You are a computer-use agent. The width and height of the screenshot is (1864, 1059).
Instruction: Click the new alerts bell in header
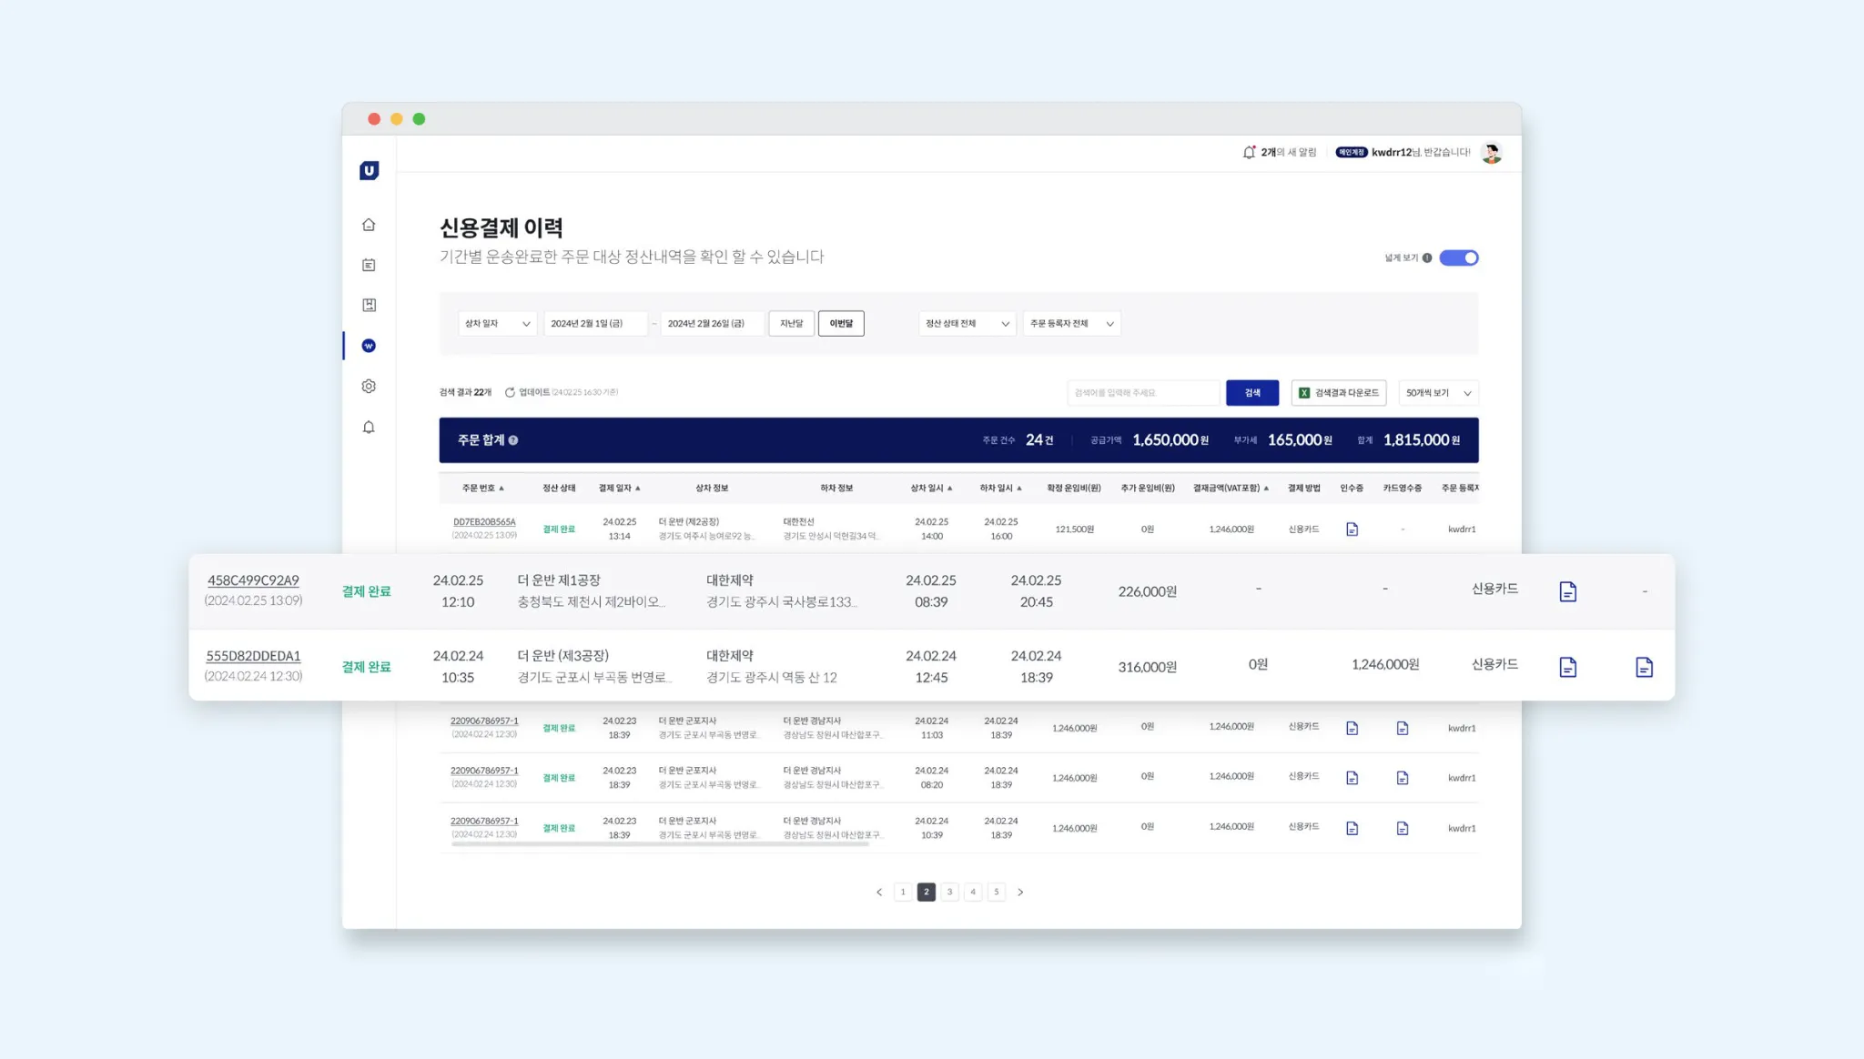[1249, 152]
